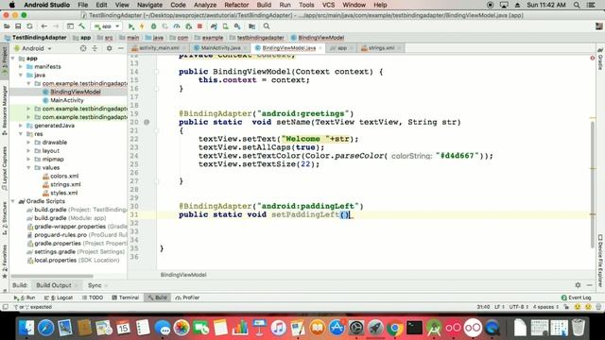Expand the generatedJava folder
Screen dimensions: 605x340
coord(21,126)
